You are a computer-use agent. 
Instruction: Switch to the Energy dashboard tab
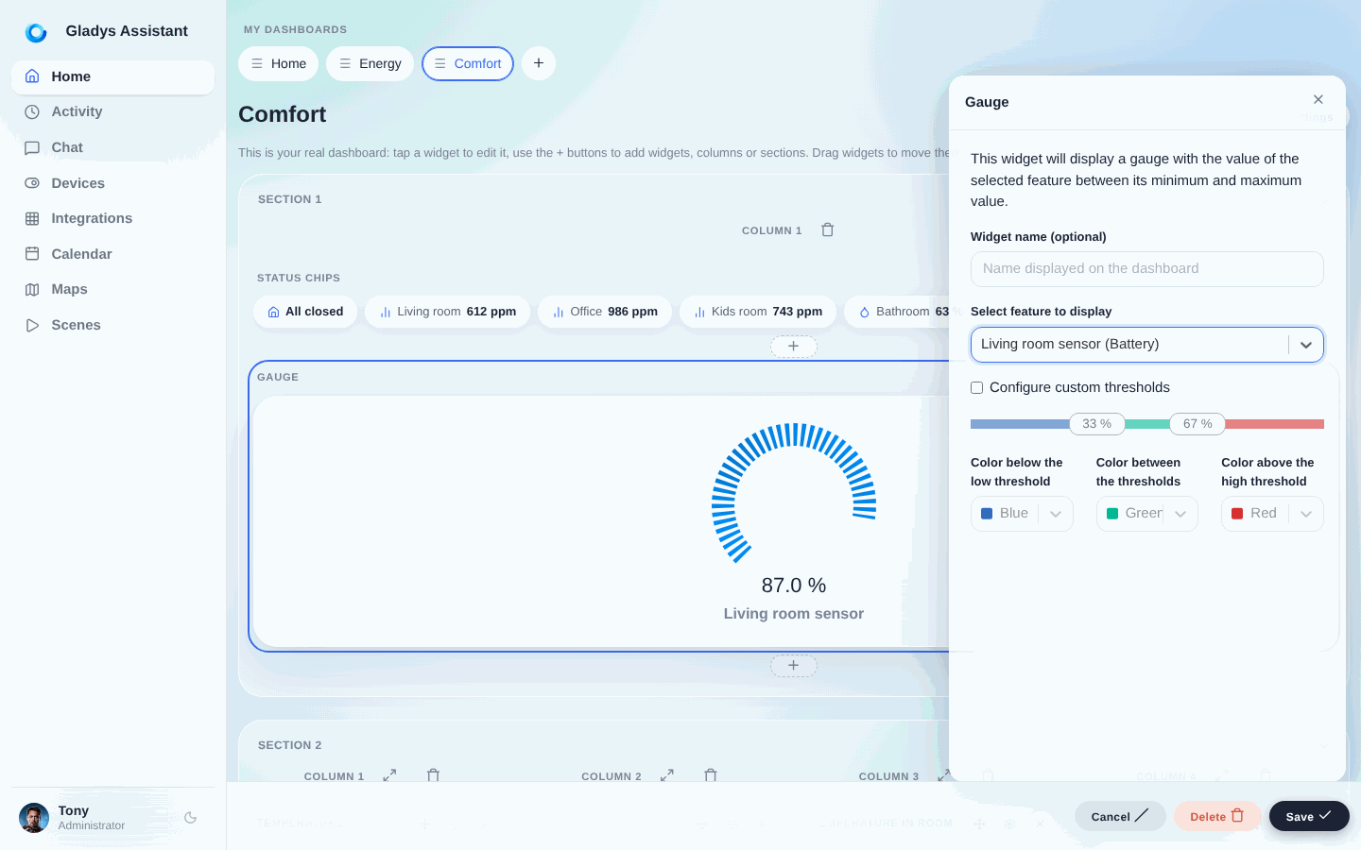point(370,63)
